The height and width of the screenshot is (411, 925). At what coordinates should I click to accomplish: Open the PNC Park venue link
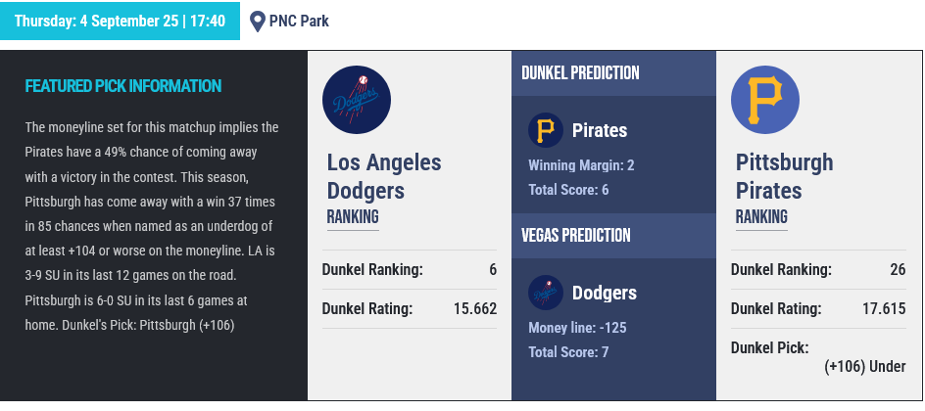click(299, 22)
